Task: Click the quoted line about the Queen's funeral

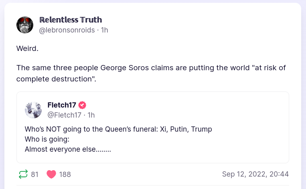Action: (118, 129)
